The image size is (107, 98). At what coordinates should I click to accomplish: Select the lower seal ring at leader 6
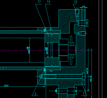pyautogui.click(x=45, y=70)
